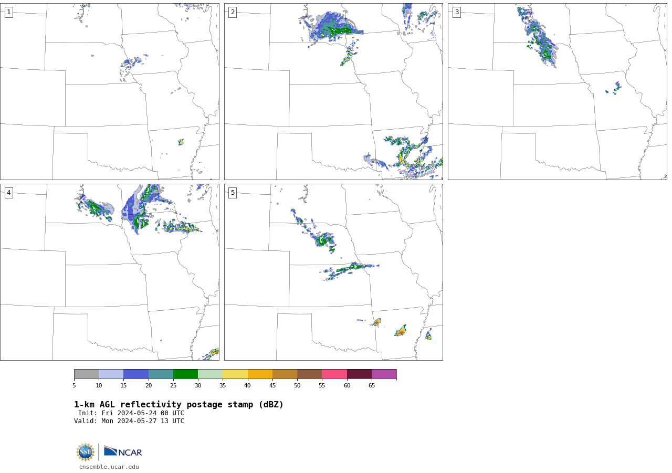Viewport: 672px width, 473px height.
Task: Click the number label of panel 4
Action: [8, 193]
